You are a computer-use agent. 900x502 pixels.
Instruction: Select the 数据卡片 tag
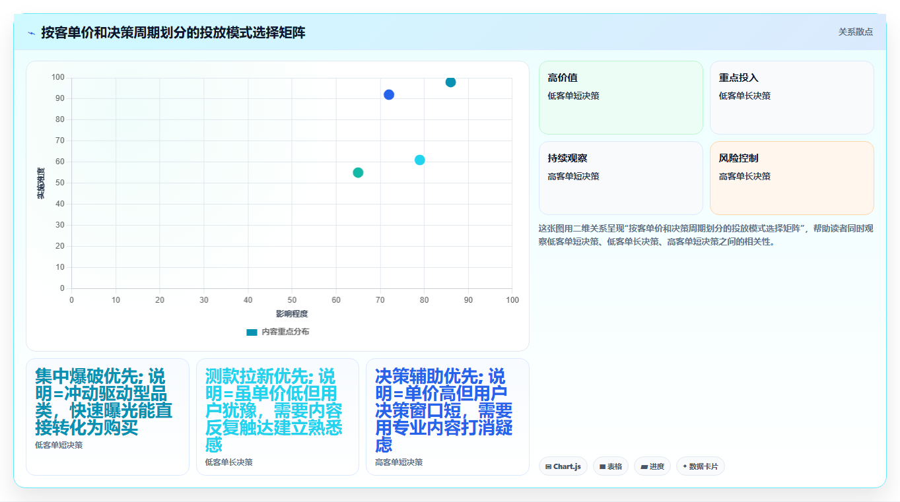click(x=701, y=466)
